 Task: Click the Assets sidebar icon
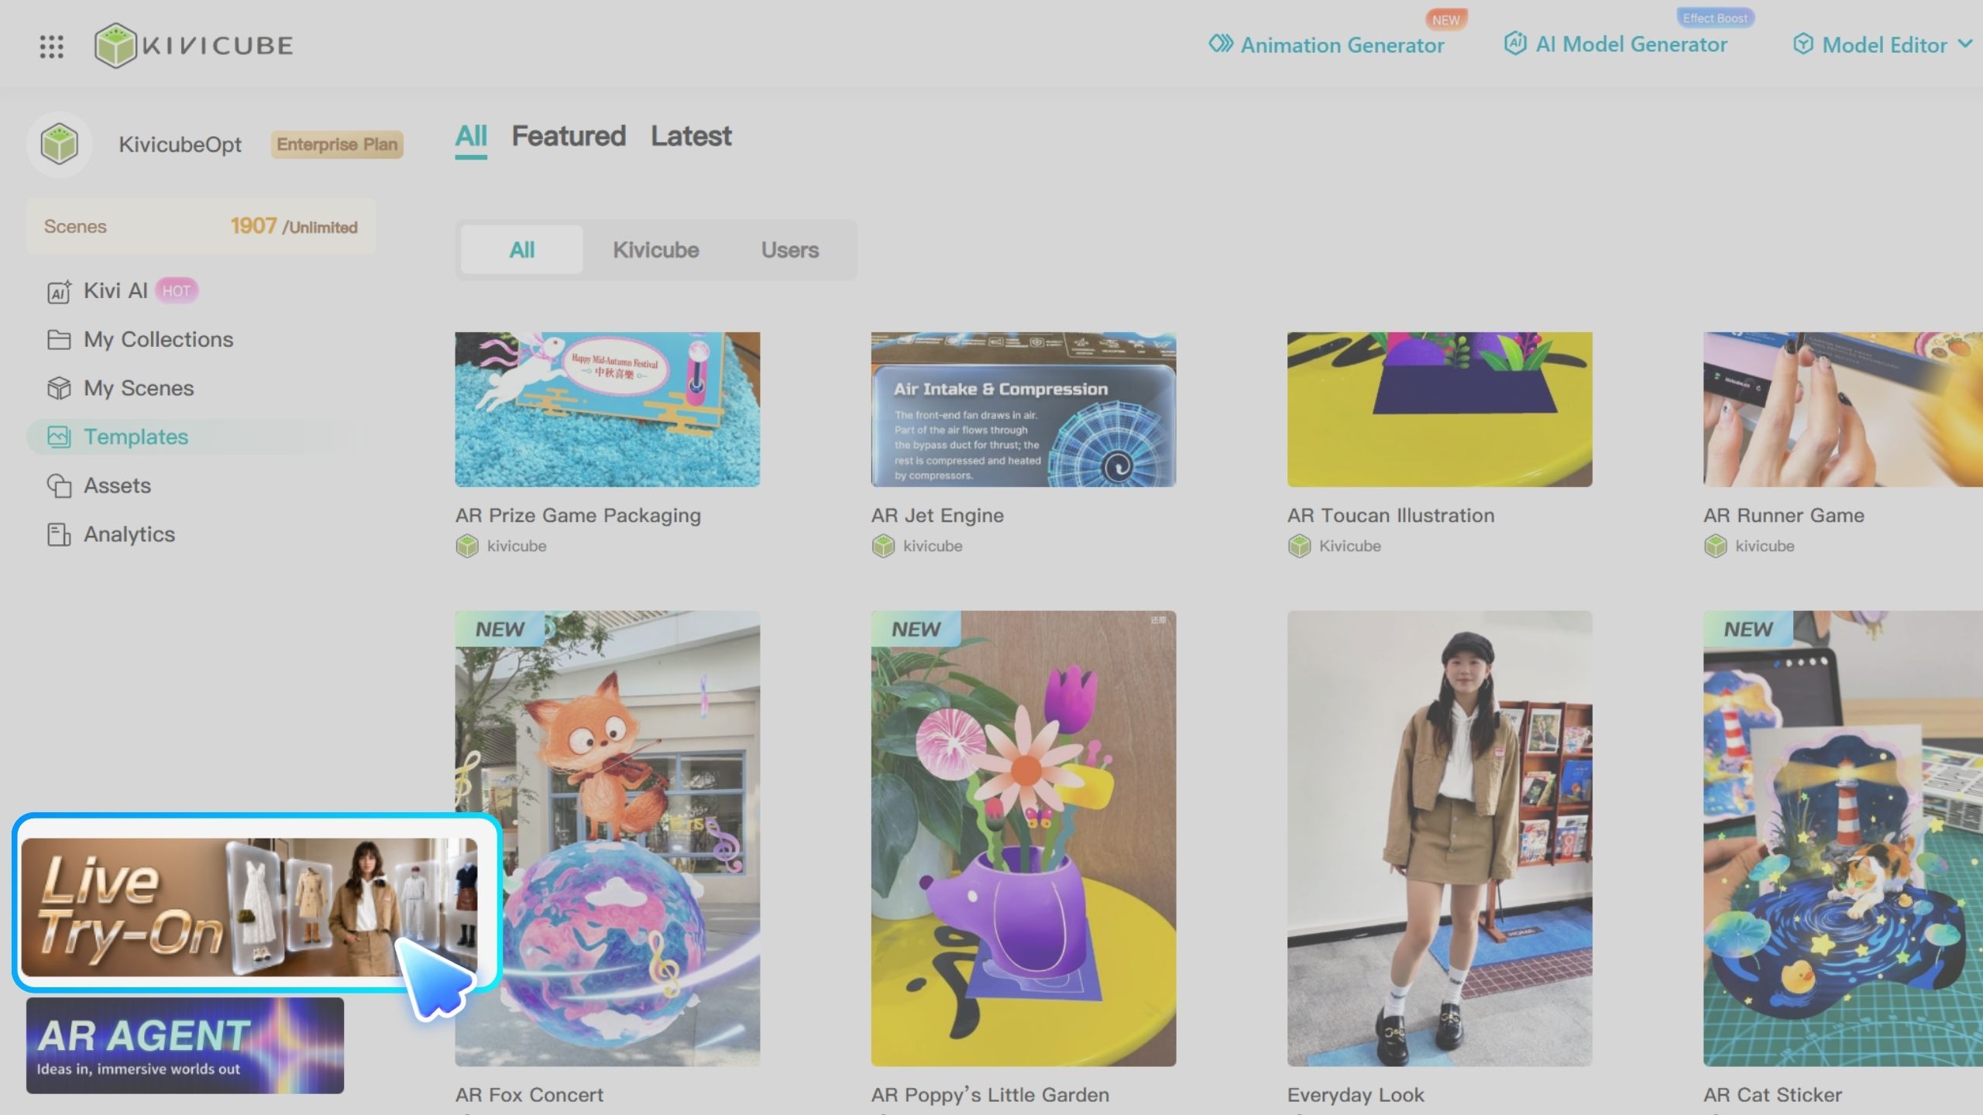coord(59,485)
